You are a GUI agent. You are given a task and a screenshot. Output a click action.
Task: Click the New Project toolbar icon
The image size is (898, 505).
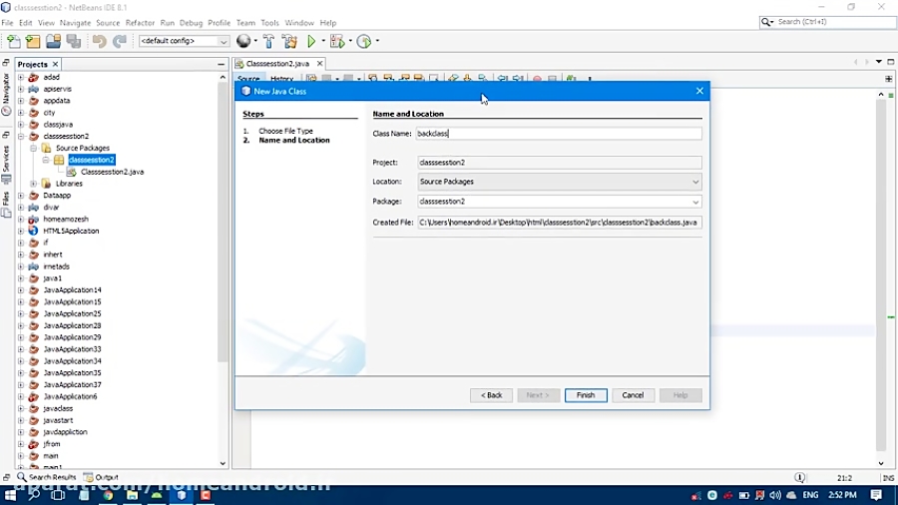pyautogui.click(x=33, y=42)
